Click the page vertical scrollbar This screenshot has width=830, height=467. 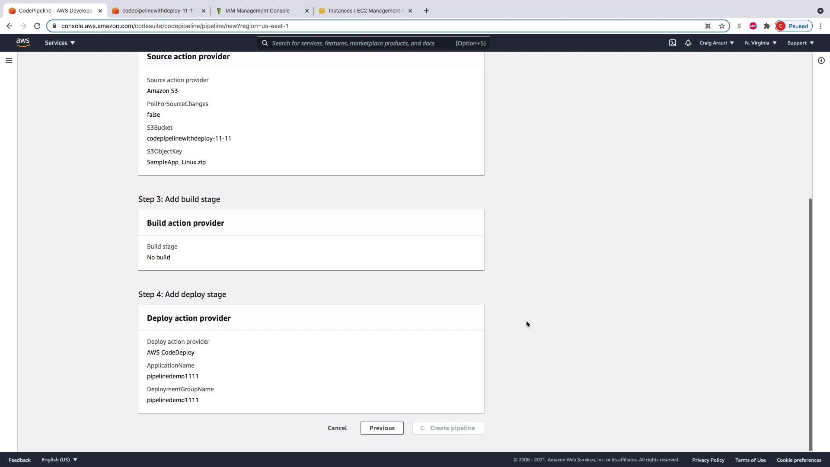point(810,324)
